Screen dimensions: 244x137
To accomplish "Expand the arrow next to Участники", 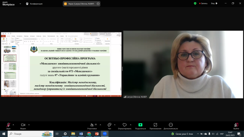I will [100, 125].
